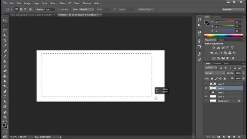The width and height of the screenshot is (247, 139).
Task: Select the Healing Brush tool
Action: (5, 51)
